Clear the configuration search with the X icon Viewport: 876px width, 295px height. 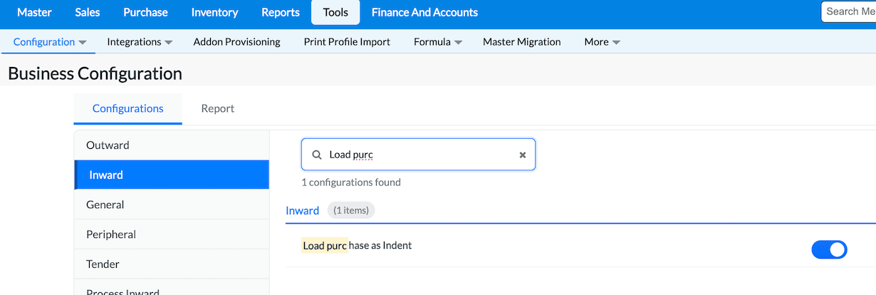tap(522, 155)
